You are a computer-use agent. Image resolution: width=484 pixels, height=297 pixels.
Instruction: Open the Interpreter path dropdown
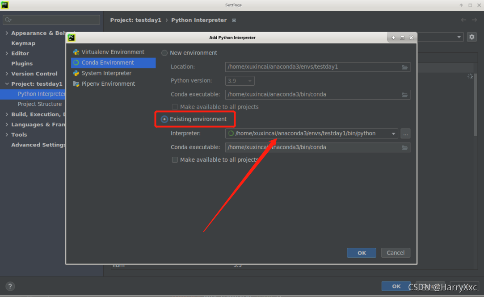(x=393, y=134)
